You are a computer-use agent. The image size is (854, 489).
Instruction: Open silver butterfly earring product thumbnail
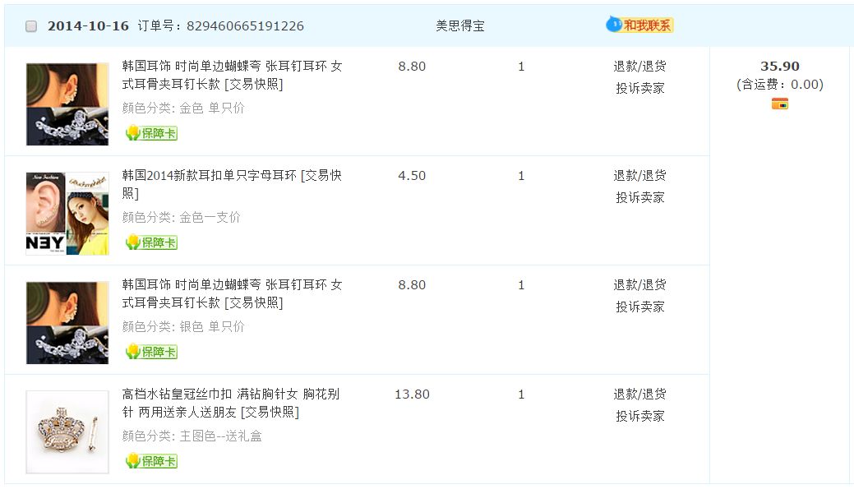tap(67, 323)
